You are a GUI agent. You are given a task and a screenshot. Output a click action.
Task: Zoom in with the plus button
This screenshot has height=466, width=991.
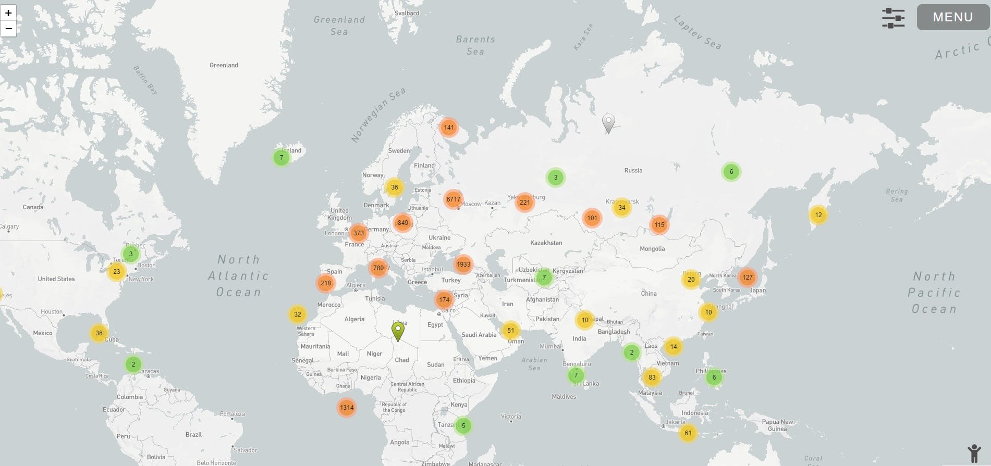[x=8, y=13]
